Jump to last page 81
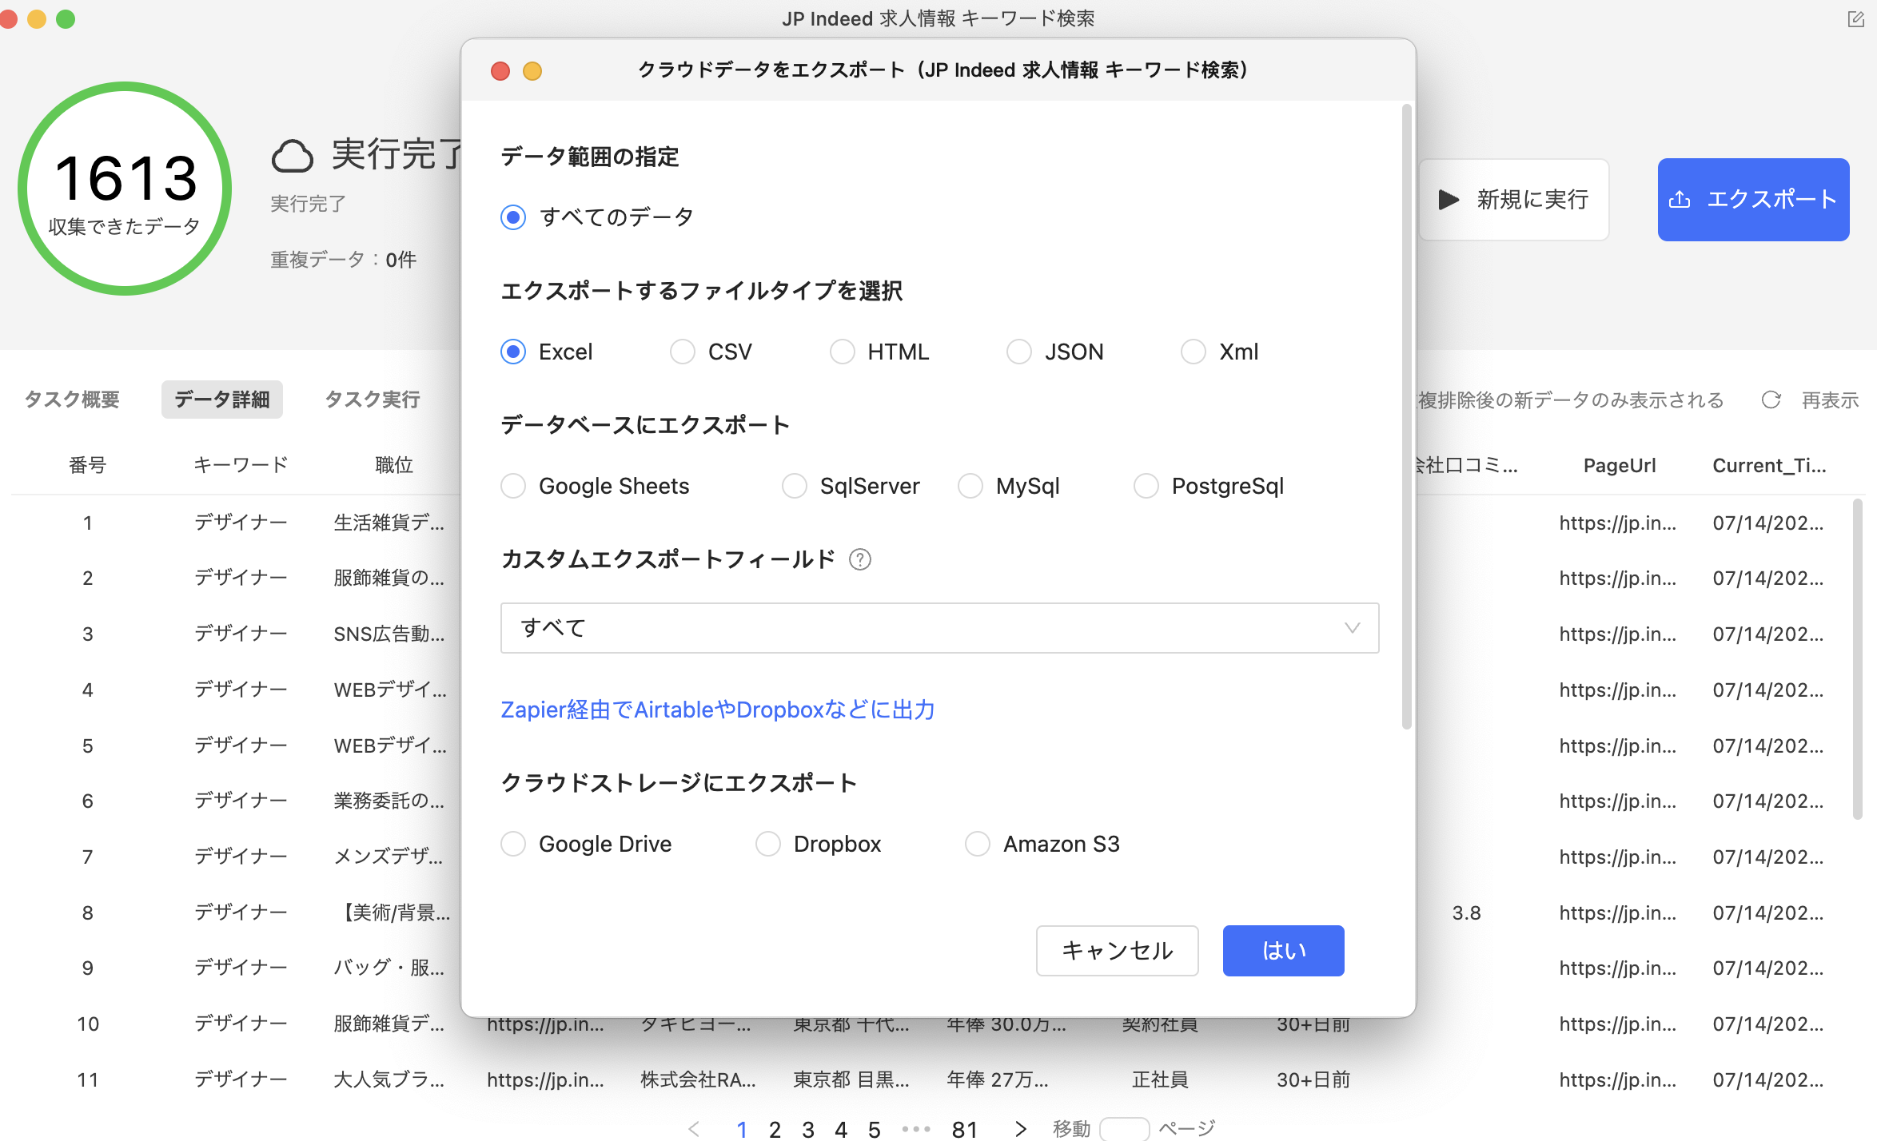 click(x=965, y=1129)
